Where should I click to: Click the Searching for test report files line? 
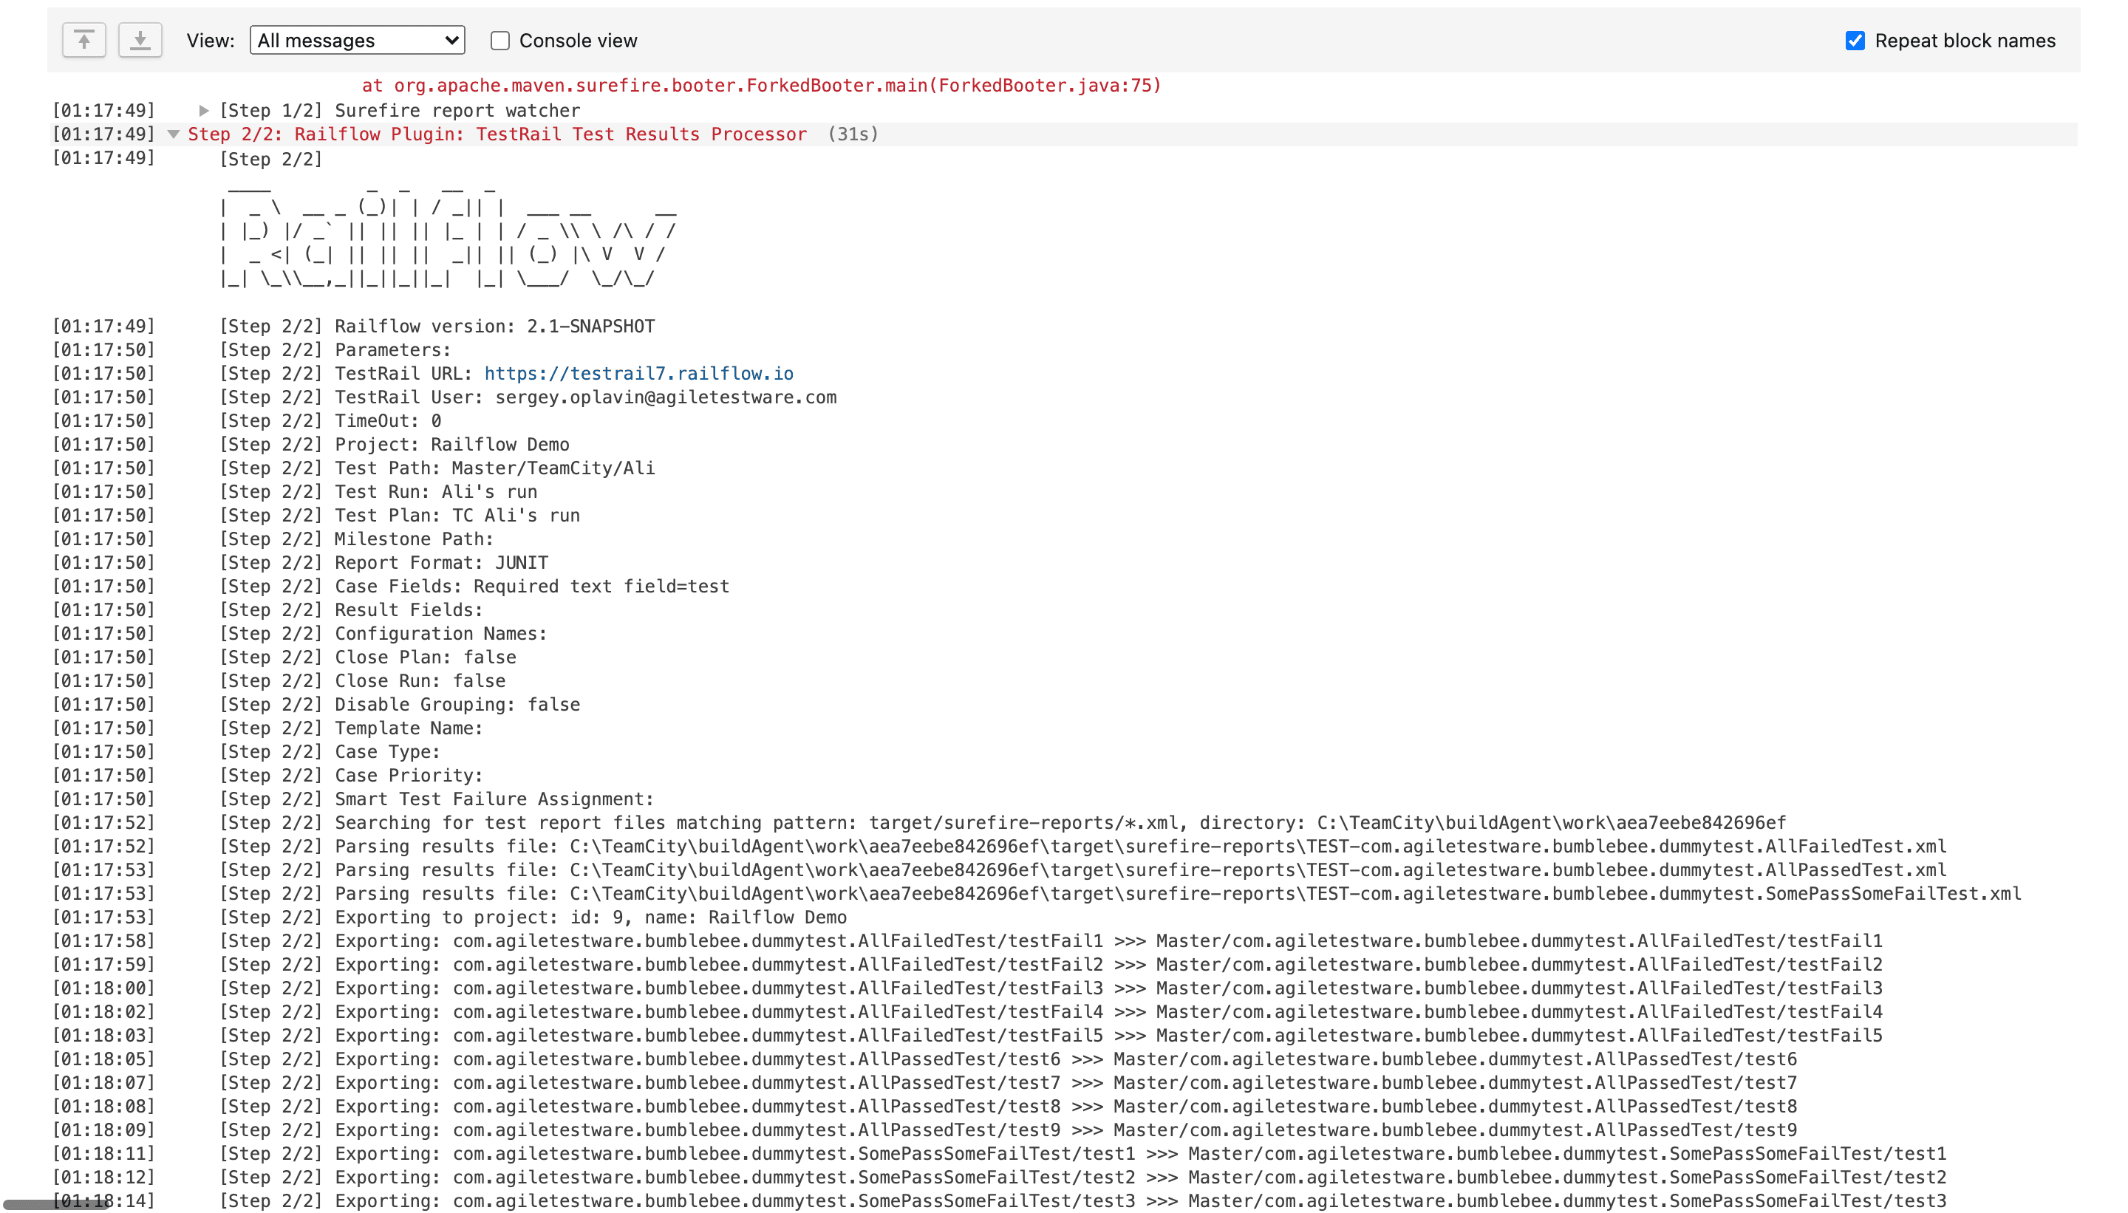(1060, 823)
